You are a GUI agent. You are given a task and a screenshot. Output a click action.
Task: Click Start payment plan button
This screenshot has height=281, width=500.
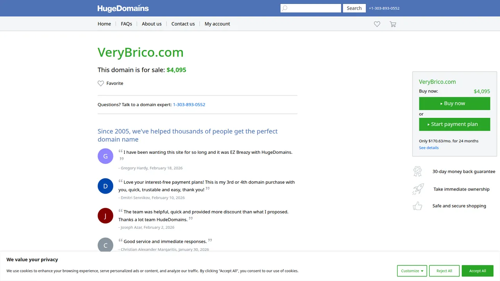tap(455, 124)
